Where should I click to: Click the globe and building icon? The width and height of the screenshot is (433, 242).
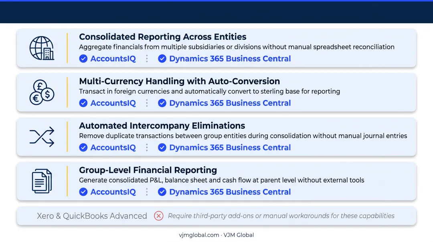click(x=42, y=48)
